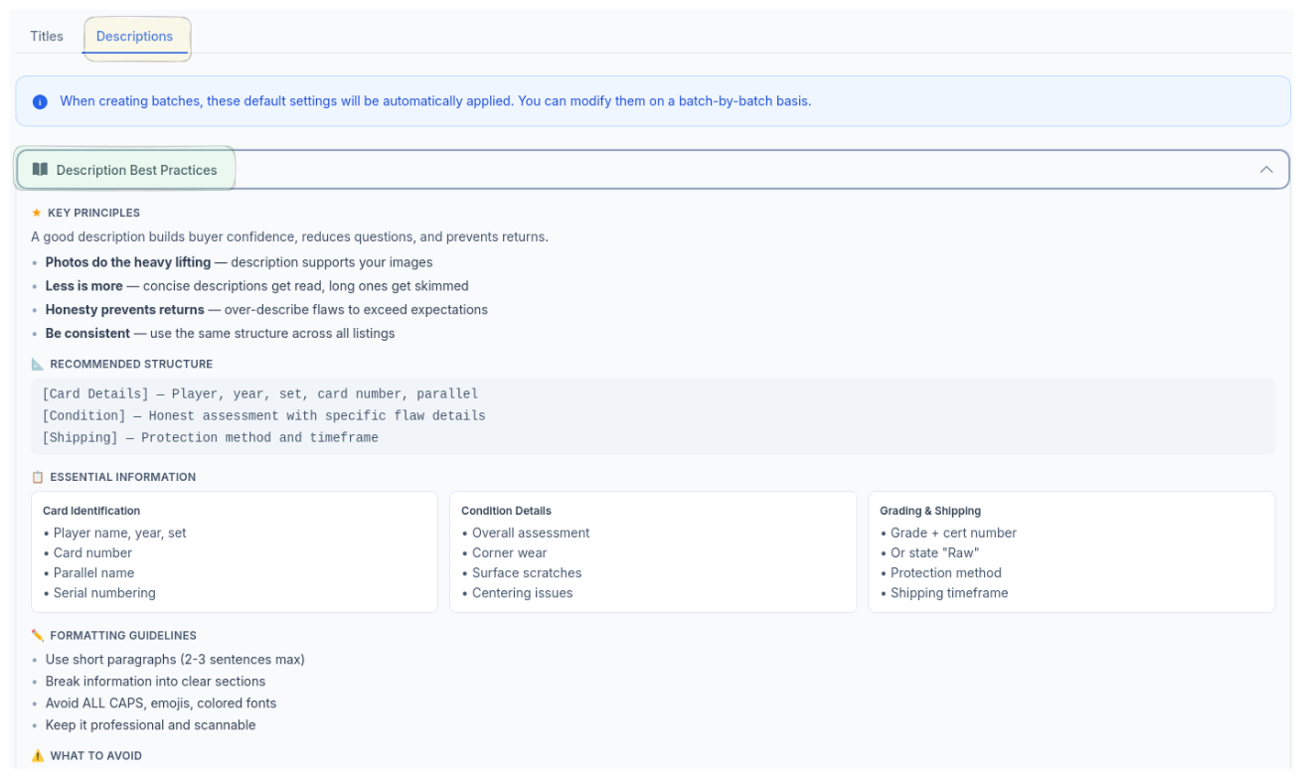Click the clipboard icon beside ESSENTIAL INFORMATION
This screenshot has width=1302, height=778.
tap(36, 476)
